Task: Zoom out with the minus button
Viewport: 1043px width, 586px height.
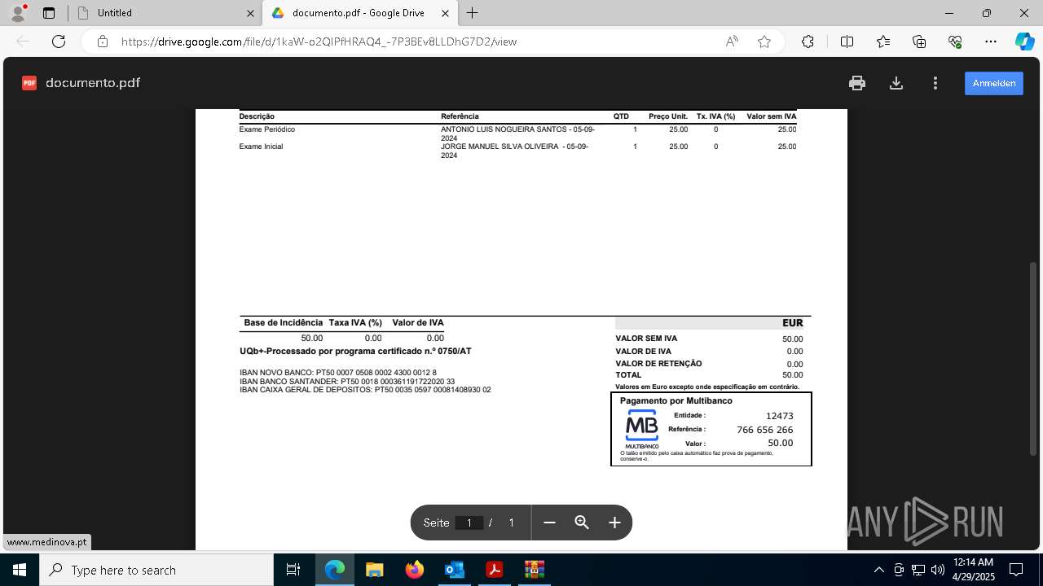Action: click(549, 523)
